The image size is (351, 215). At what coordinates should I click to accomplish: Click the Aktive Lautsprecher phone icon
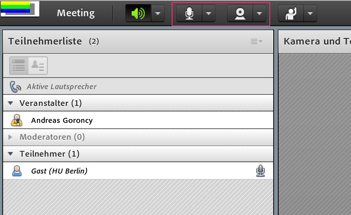[16, 87]
